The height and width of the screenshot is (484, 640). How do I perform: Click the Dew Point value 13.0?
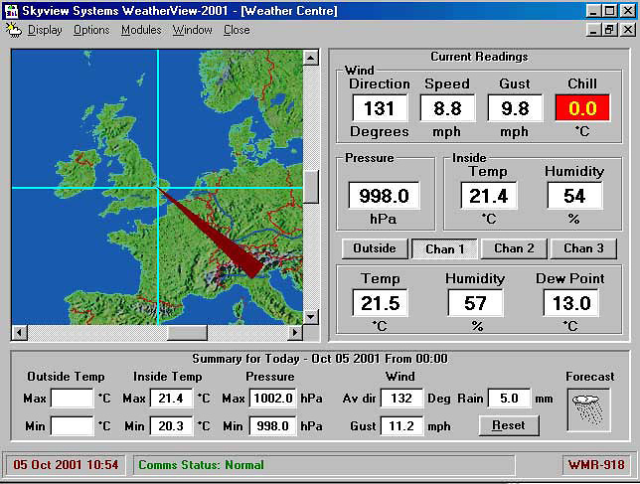tap(571, 303)
